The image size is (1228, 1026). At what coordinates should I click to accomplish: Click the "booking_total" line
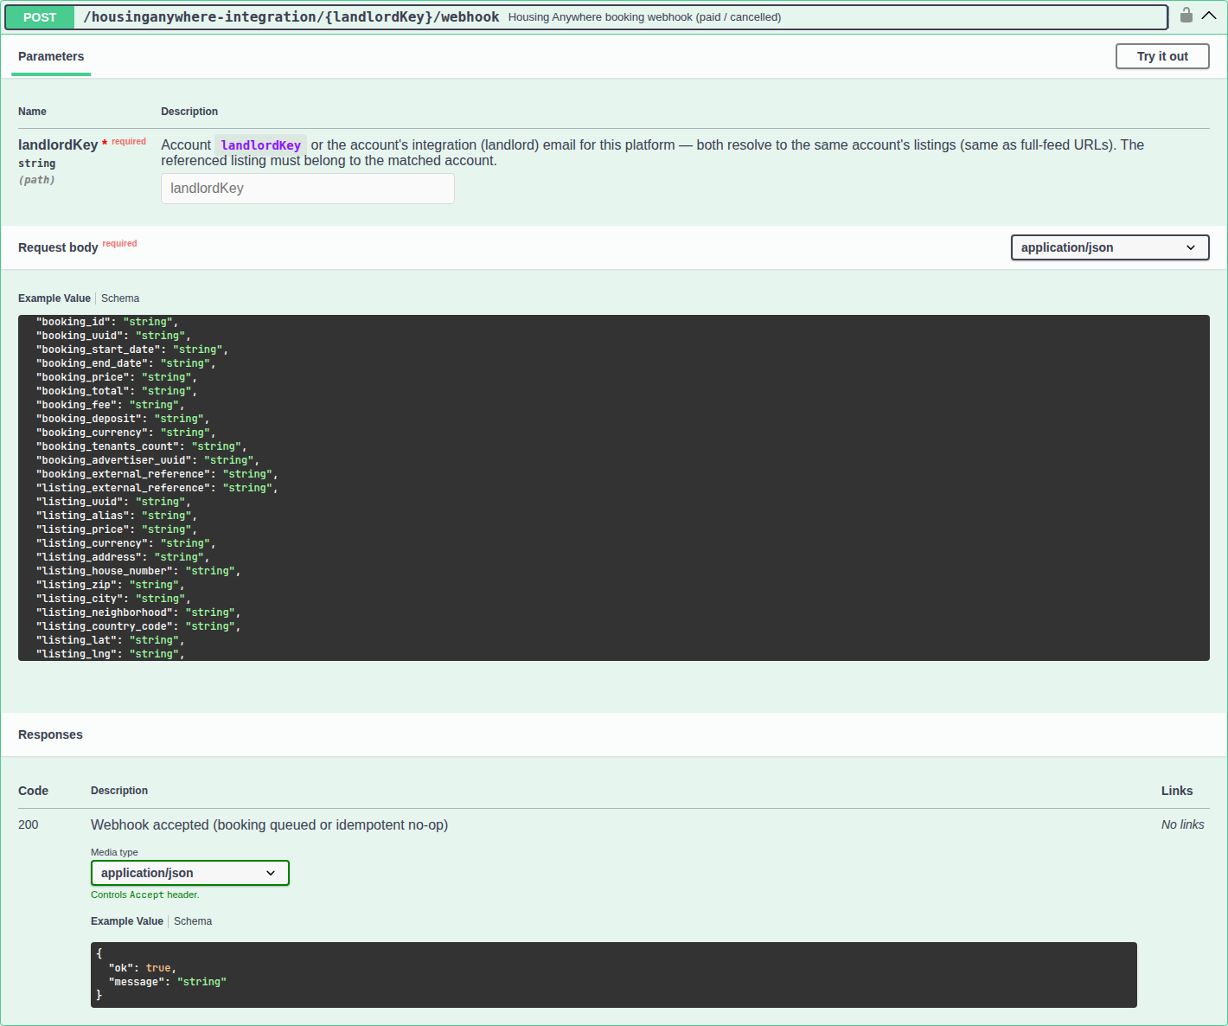tap(117, 391)
